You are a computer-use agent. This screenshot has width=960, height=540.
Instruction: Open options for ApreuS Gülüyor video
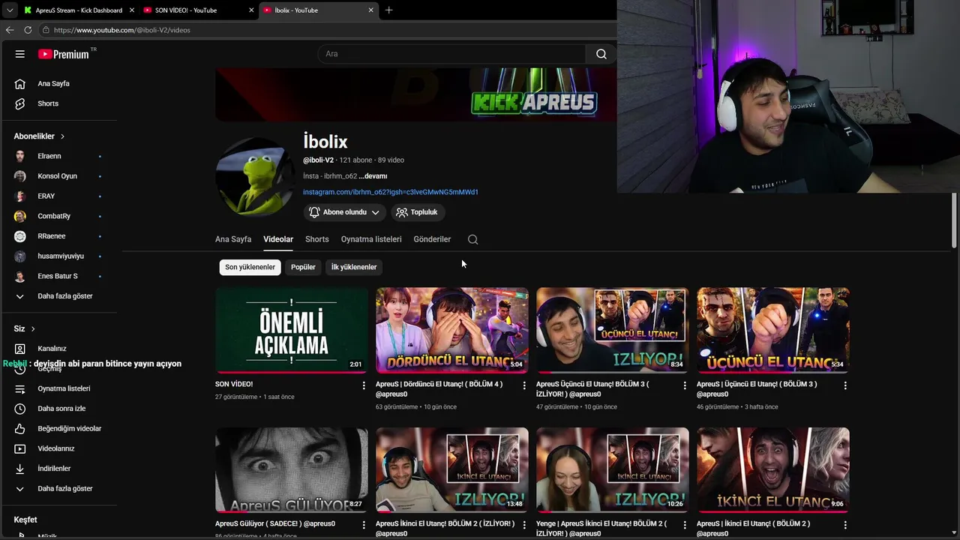pos(364,525)
